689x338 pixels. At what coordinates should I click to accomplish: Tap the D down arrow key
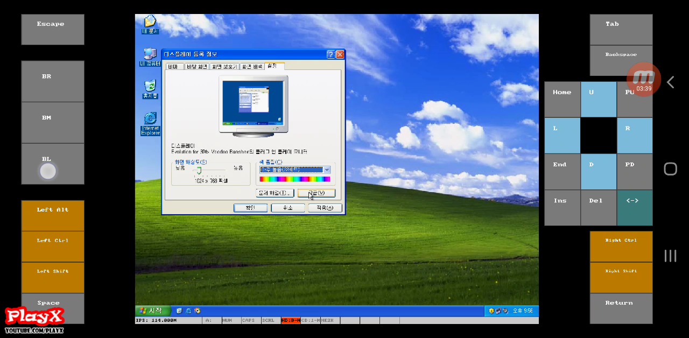(x=599, y=172)
